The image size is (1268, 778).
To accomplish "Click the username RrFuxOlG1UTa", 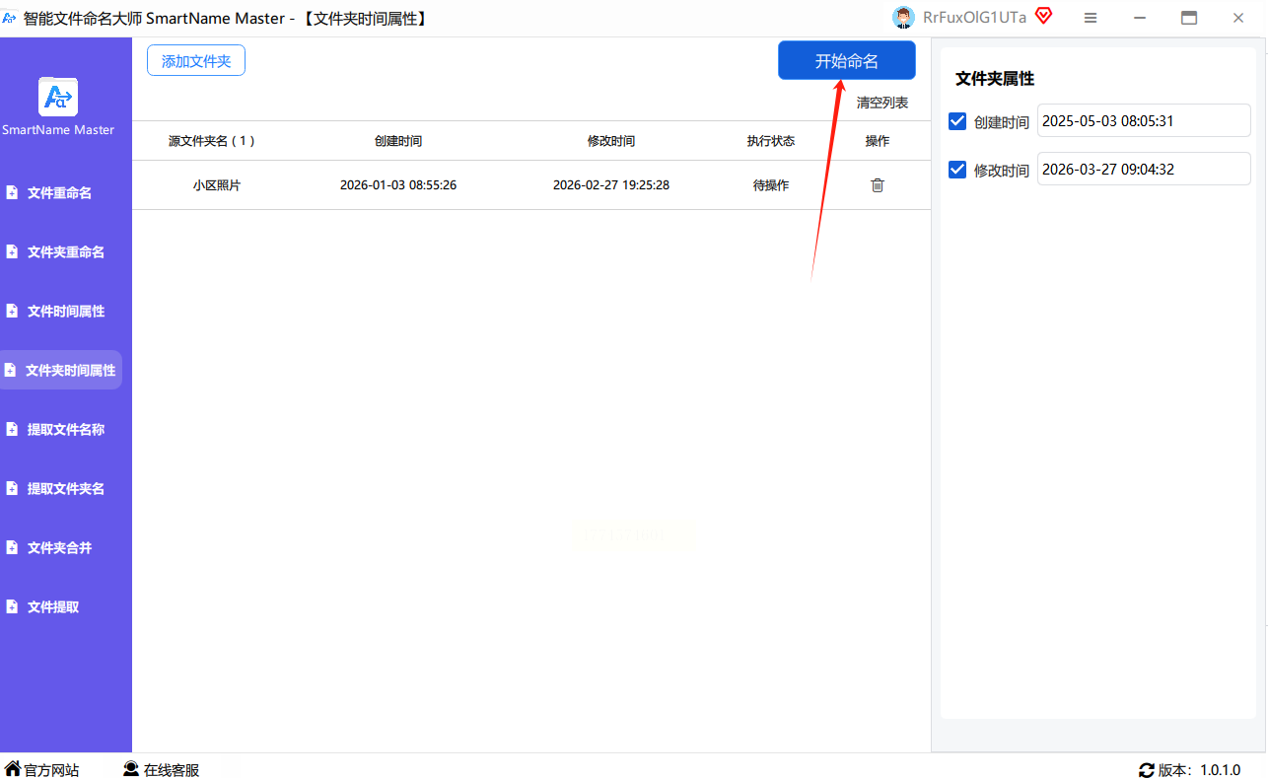I will [974, 17].
